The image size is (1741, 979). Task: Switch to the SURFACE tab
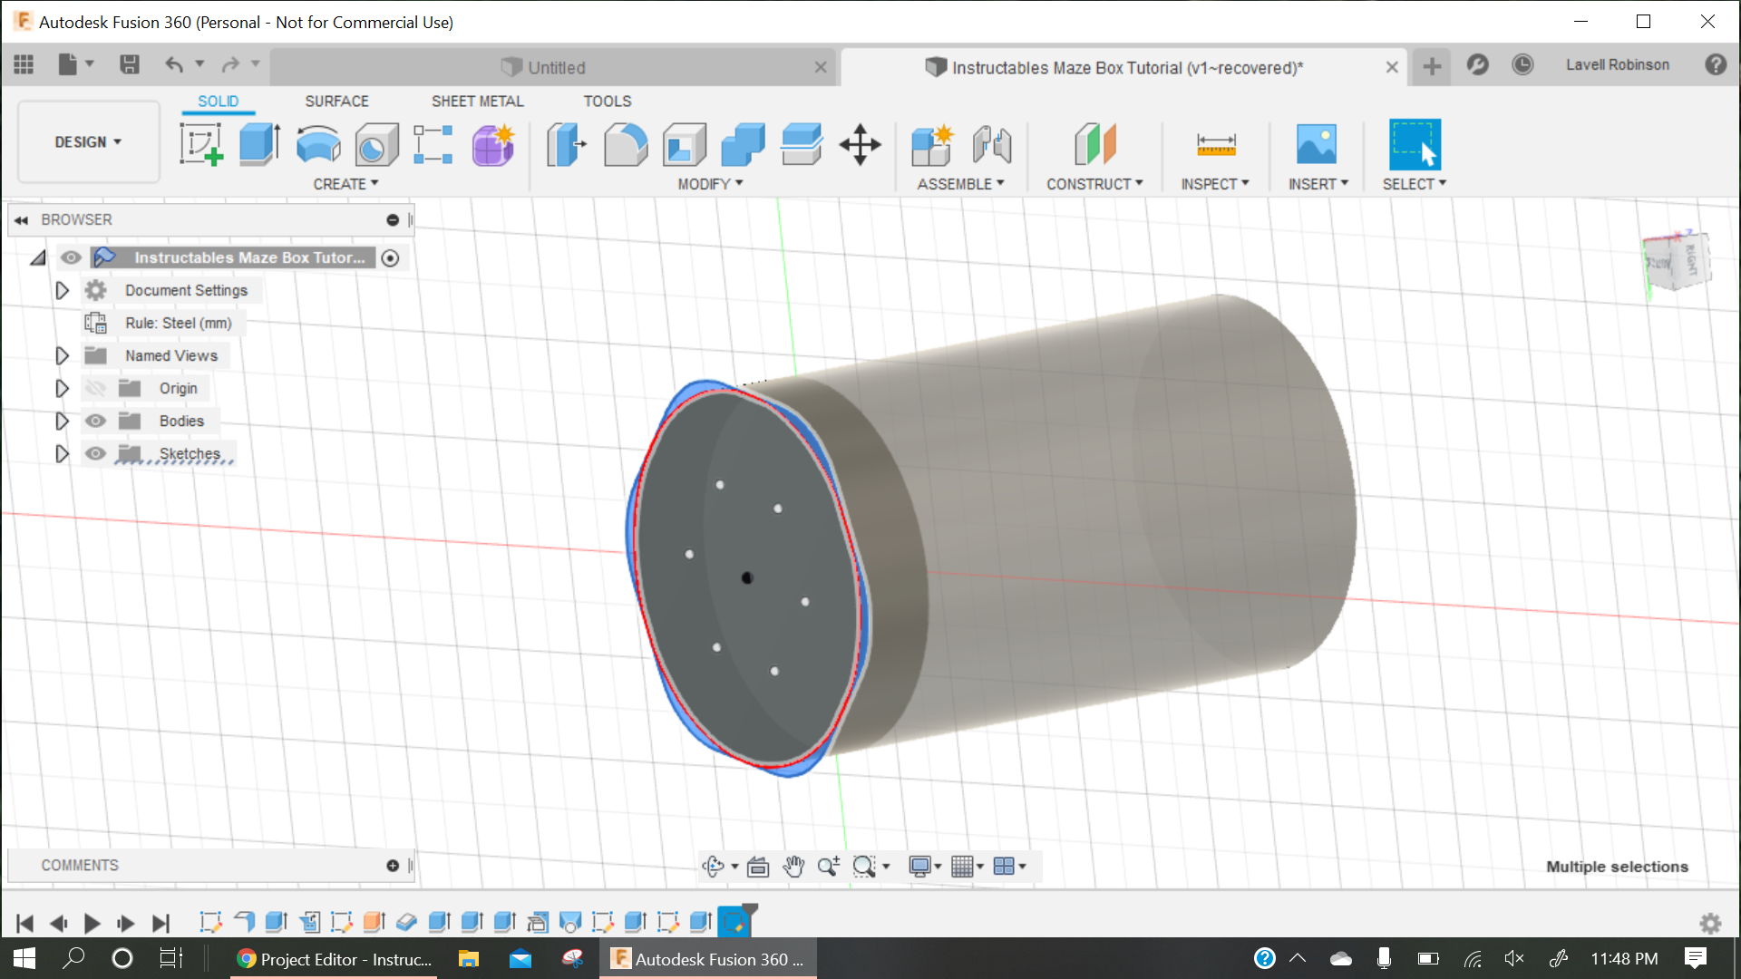pyautogui.click(x=336, y=102)
